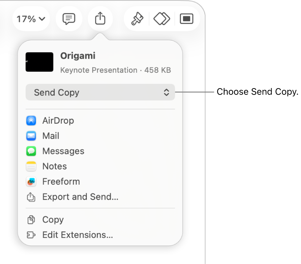Viewport: 301px width, 264px height.
Task: Click the Animate transitions icon
Action: (161, 18)
